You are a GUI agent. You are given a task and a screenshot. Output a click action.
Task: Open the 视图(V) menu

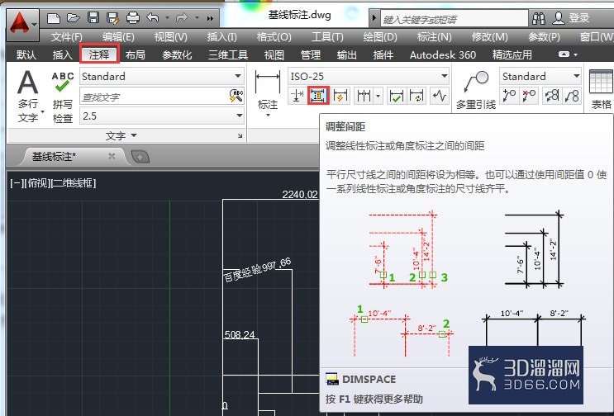(x=170, y=37)
